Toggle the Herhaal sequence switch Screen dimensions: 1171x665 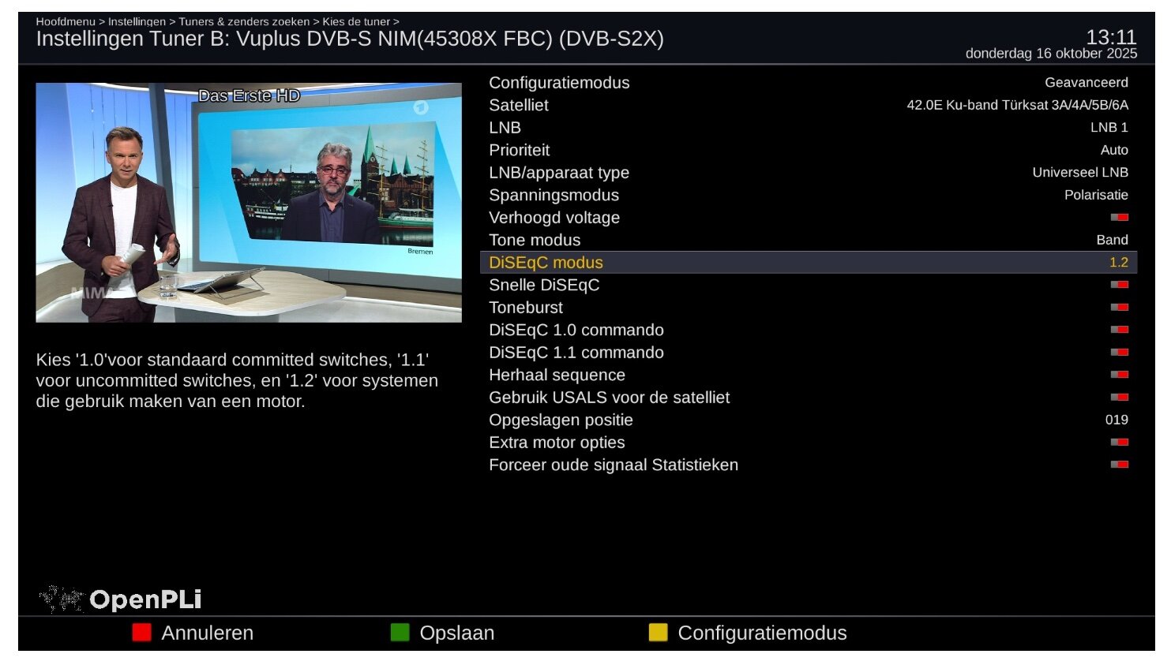pyautogui.click(x=1120, y=375)
